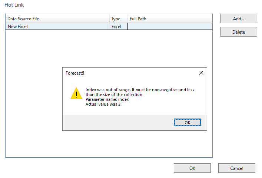Click OK at bottom of Hot Link window

click(192, 168)
